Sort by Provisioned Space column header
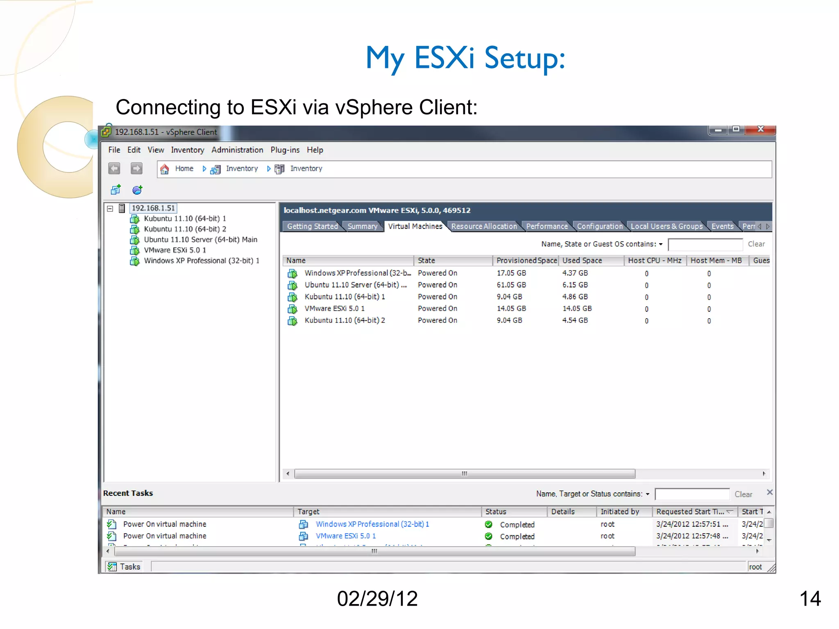The image size is (839, 629). tap(526, 260)
